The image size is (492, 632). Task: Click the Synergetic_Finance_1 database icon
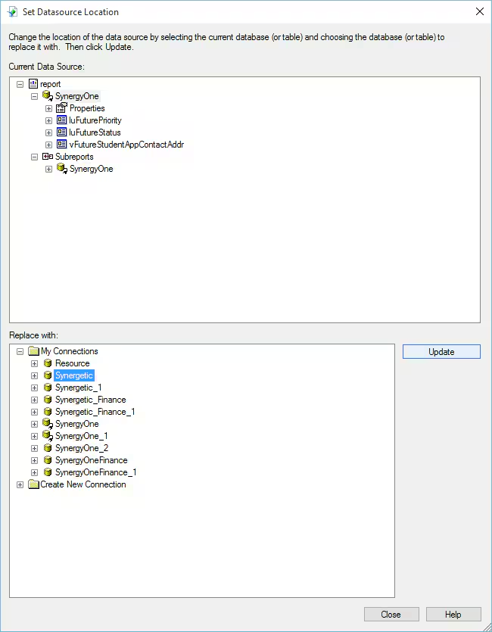48,412
